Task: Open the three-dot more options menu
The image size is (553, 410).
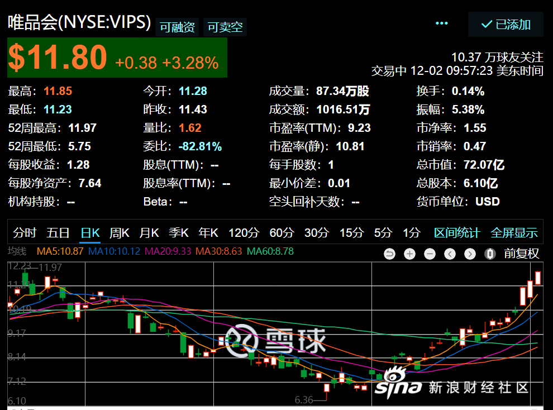Action: [441, 23]
